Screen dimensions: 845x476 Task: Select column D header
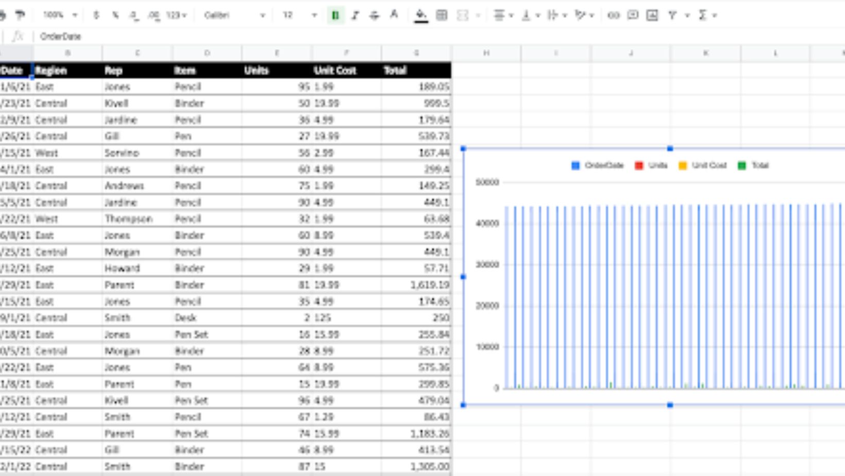[207, 53]
